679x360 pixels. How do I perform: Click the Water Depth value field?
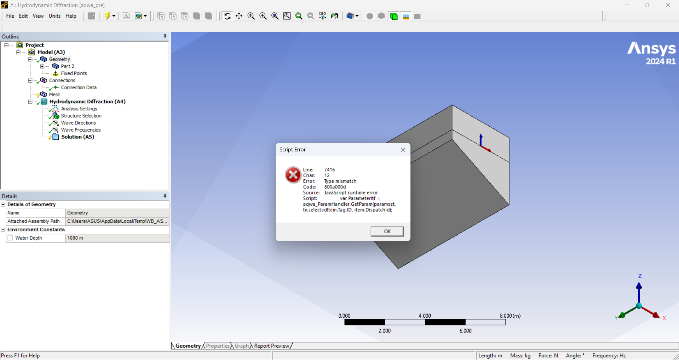(x=117, y=238)
